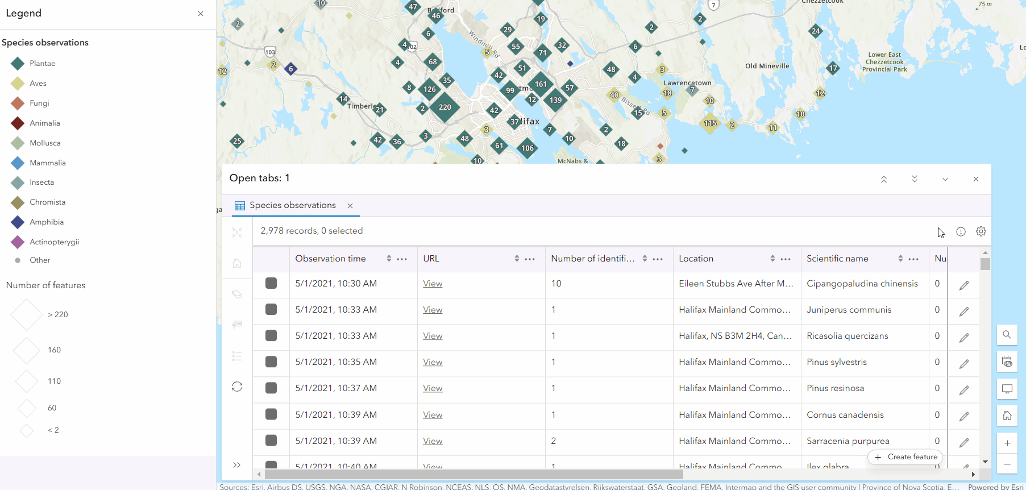Sort the Scientific name column

[x=900, y=259]
